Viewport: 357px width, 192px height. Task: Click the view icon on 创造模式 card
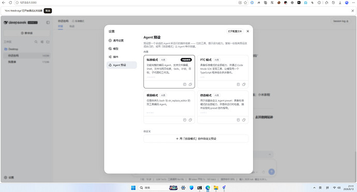point(238,120)
